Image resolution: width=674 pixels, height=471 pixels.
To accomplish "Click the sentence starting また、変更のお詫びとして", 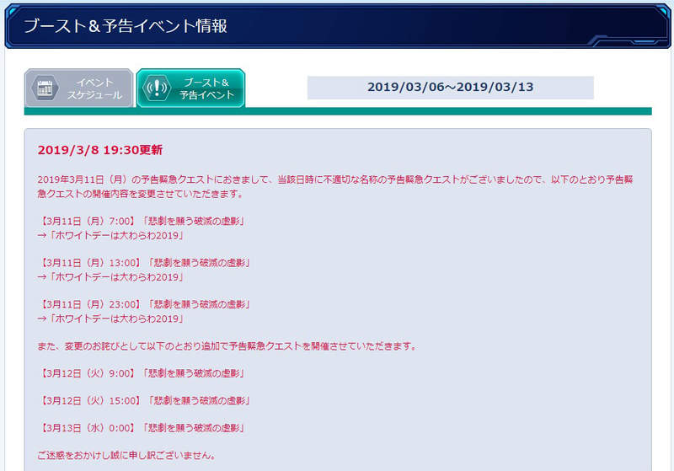I will (227, 346).
